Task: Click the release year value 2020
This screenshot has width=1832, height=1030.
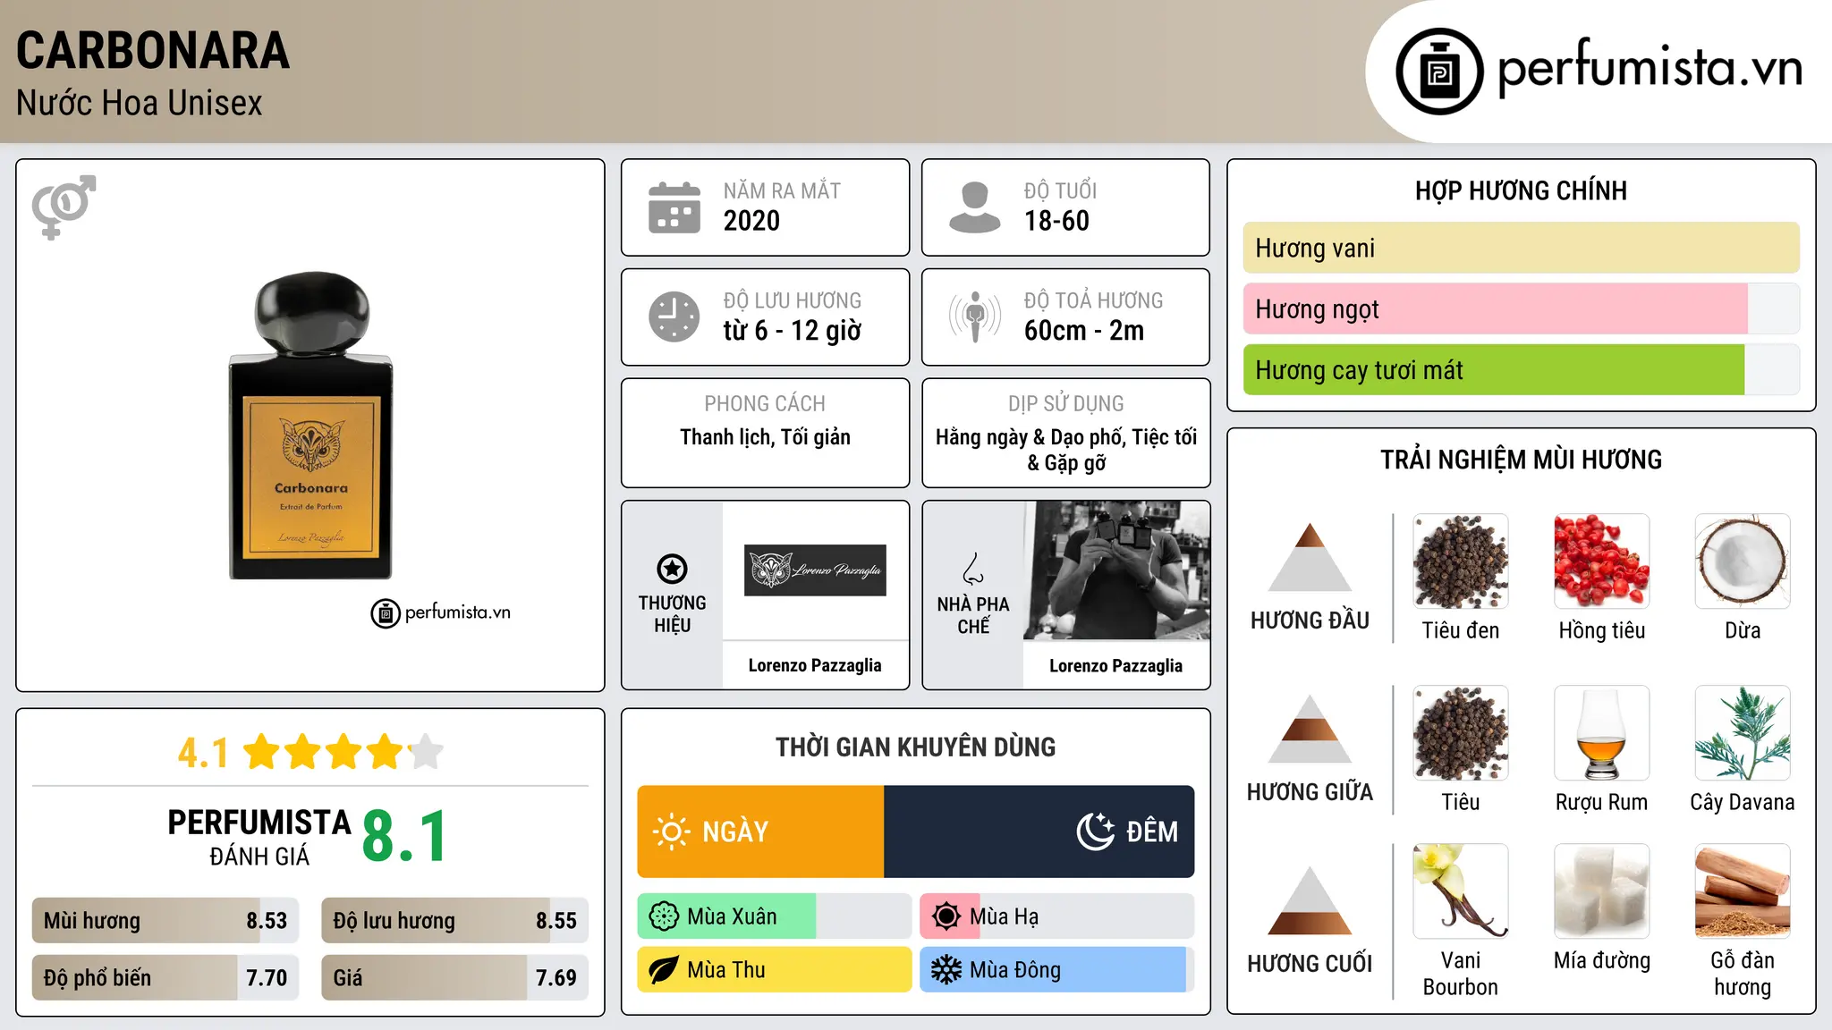Action: (751, 221)
